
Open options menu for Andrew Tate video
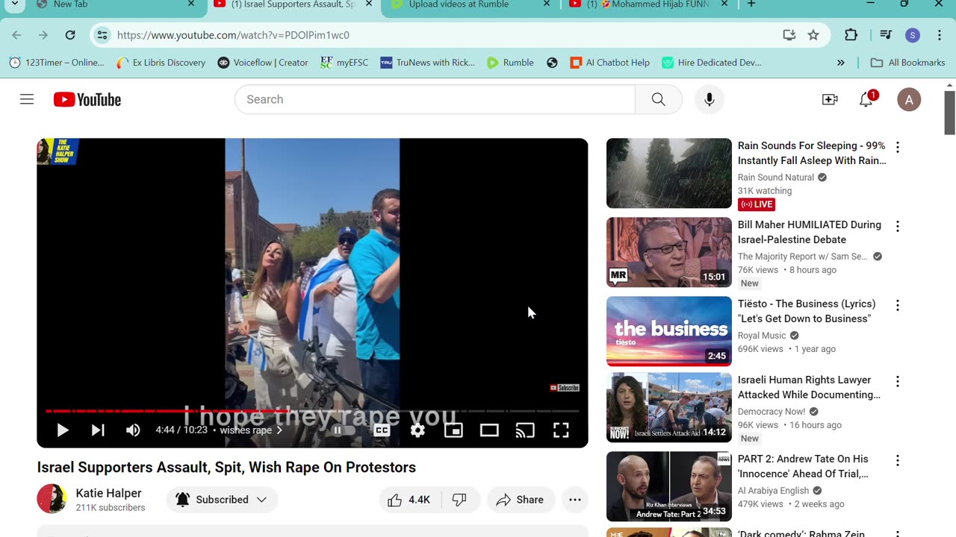898,460
